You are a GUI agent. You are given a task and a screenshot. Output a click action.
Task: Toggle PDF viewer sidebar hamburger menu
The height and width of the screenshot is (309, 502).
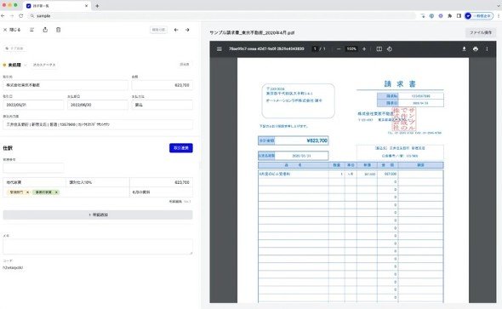pos(220,49)
